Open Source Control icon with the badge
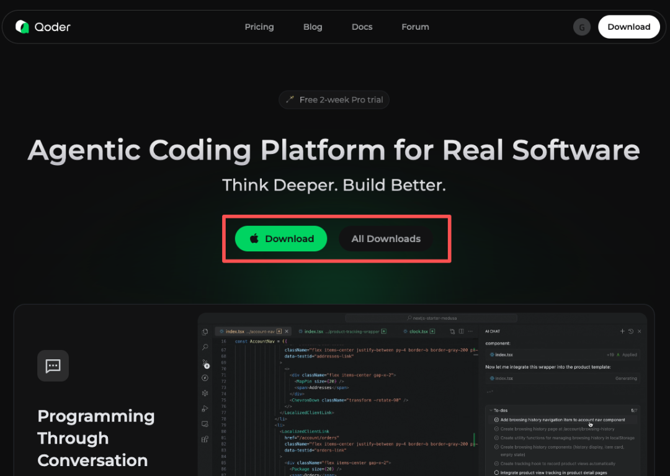The height and width of the screenshot is (476, 670). tap(205, 363)
